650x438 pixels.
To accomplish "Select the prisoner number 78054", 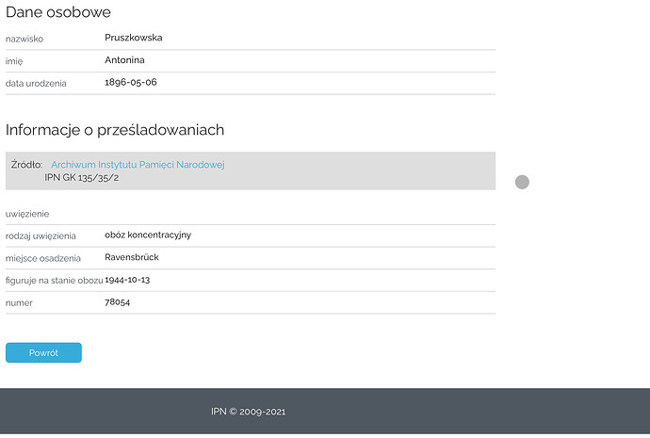I will 118,302.
